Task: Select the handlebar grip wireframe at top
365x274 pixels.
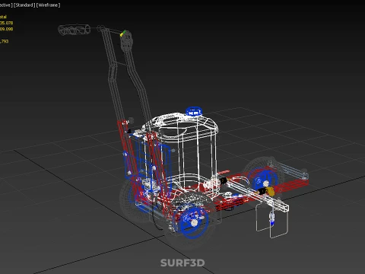Action: 74,30
